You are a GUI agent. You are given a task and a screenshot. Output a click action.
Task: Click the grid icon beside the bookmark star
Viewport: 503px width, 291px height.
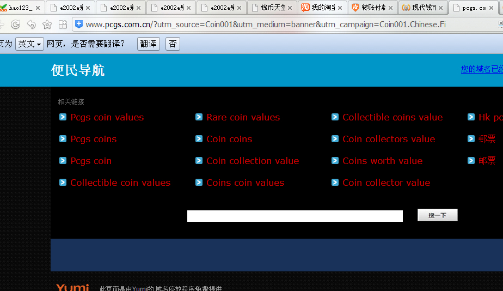(x=63, y=25)
